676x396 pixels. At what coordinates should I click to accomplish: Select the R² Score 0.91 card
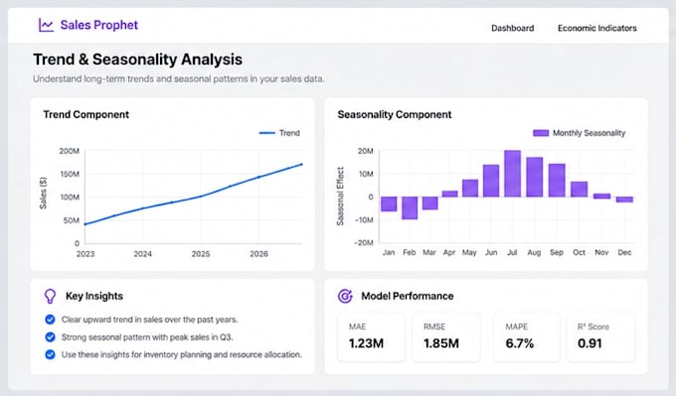[x=601, y=337]
